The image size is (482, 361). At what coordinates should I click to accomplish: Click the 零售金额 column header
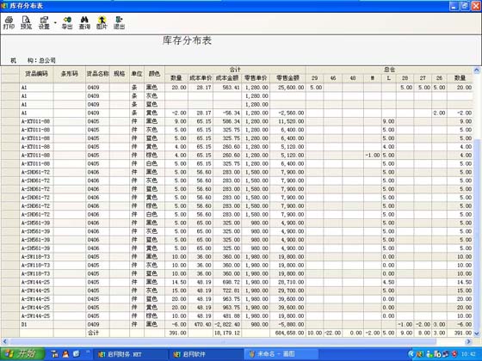[287, 78]
